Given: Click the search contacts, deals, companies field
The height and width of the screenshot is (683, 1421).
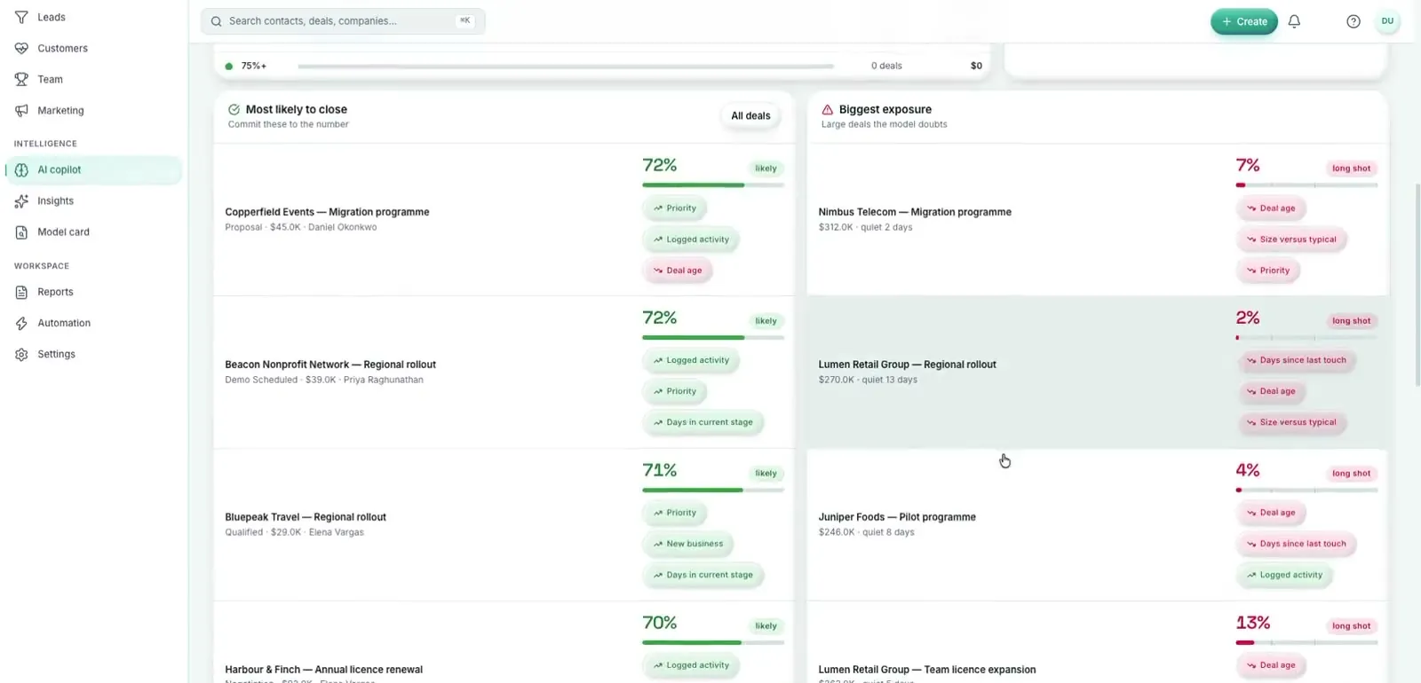Looking at the screenshot, I should coord(343,21).
